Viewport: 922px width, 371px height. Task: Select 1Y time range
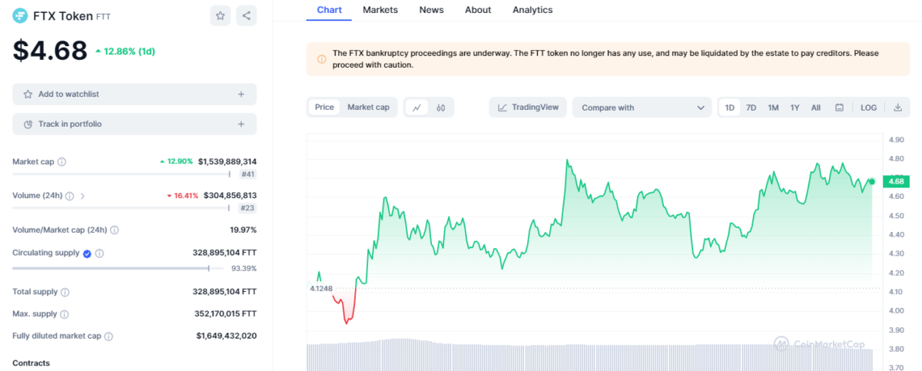(794, 108)
